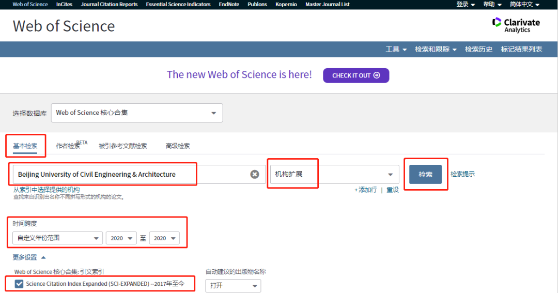Open the 检索和跟踪 menu

(x=436, y=49)
